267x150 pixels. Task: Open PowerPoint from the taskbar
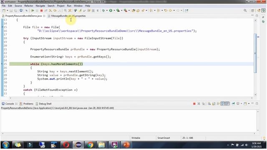coord(126,145)
